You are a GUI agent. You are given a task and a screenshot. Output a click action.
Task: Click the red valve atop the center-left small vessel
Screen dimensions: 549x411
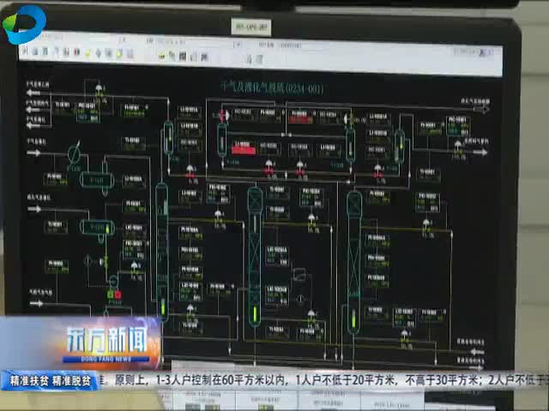point(223,116)
